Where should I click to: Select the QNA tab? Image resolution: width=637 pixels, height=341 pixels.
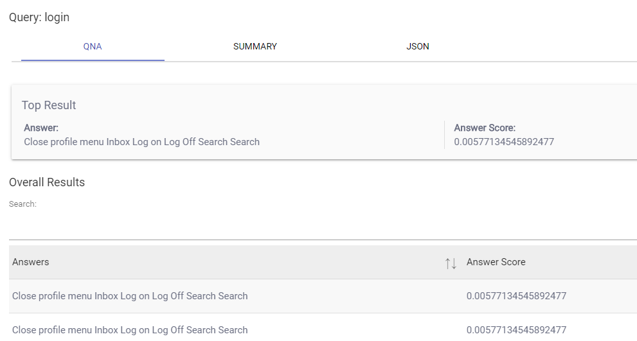93,47
